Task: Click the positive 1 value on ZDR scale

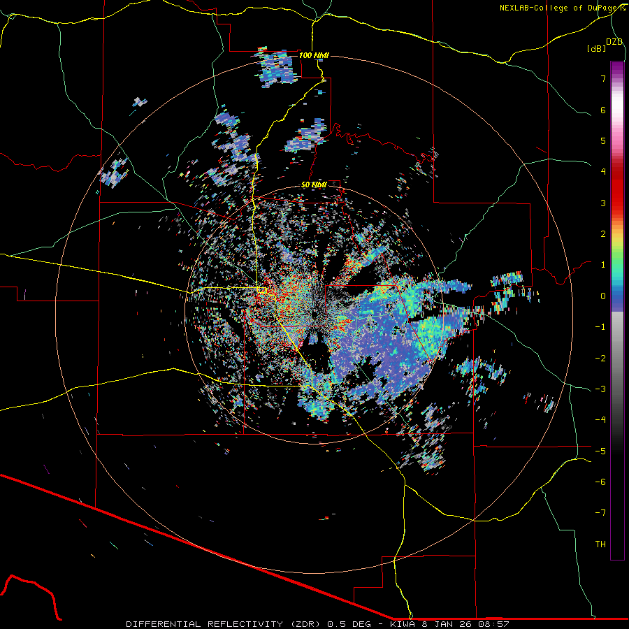Action: point(603,265)
